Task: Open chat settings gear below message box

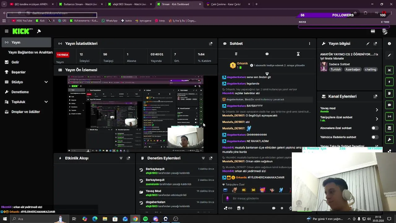Action: [282, 208]
